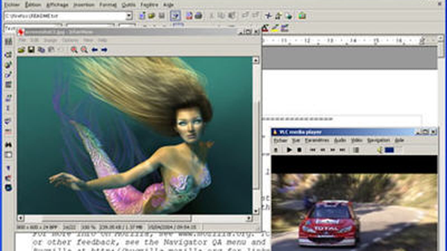Click the speaker volume icon in VLC

[x=379, y=150]
